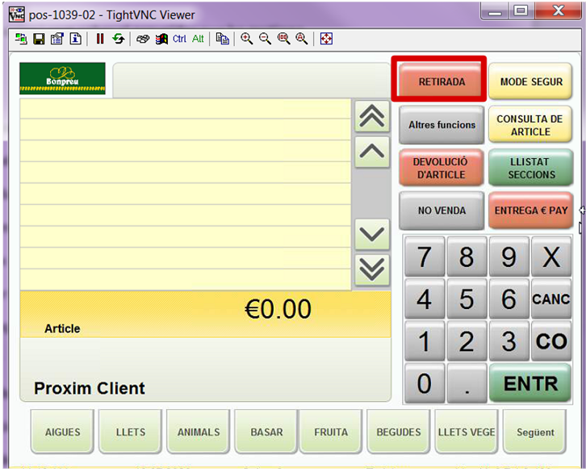This screenshot has height=472, width=586.
Task: Open connection options in toolbar
Action: (x=57, y=39)
